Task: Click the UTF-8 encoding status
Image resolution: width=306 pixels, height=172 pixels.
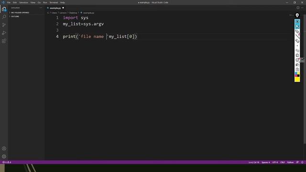Action: [275, 162]
